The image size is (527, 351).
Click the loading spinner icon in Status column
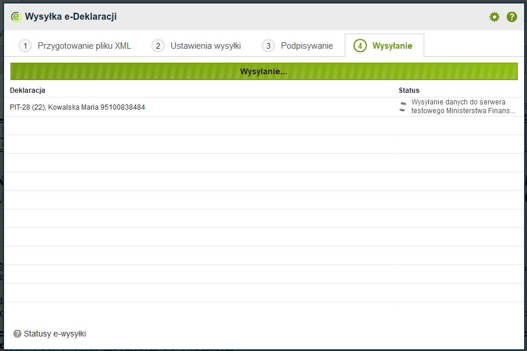(403, 107)
